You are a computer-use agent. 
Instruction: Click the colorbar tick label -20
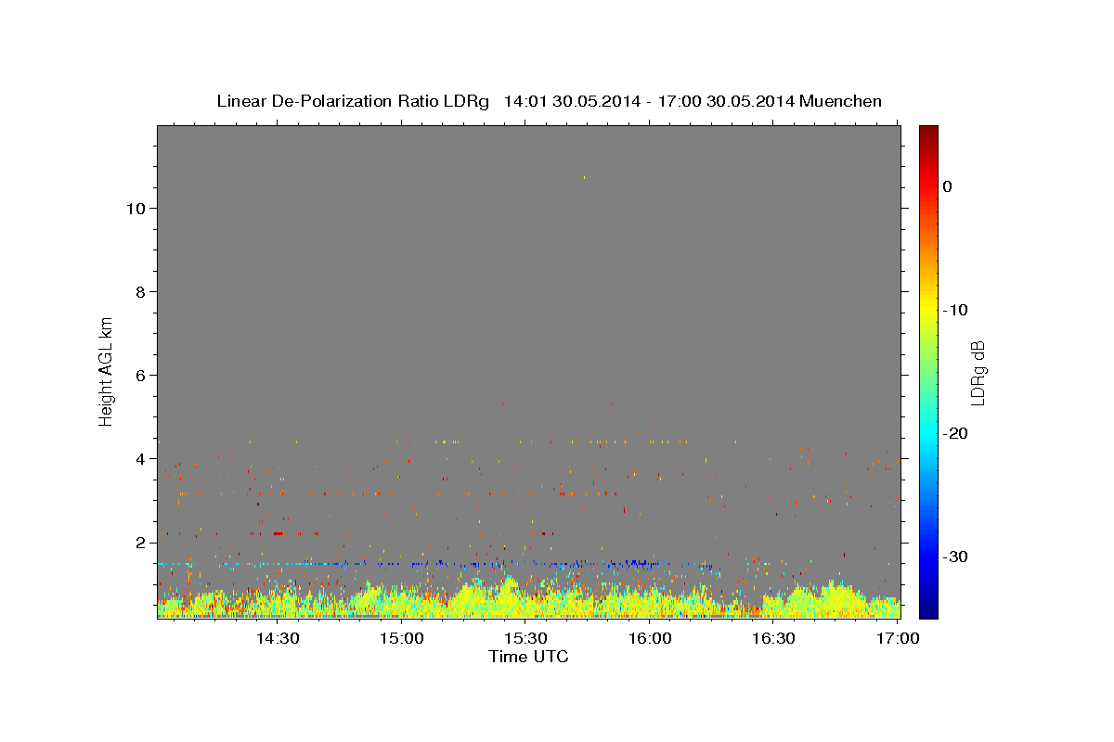pyautogui.click(x=956, y=433)
